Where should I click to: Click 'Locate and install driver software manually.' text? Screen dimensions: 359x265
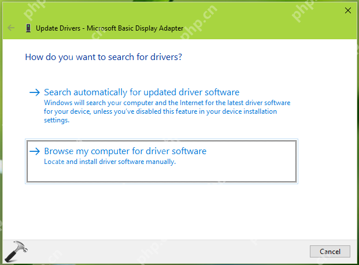pos(110,162)
